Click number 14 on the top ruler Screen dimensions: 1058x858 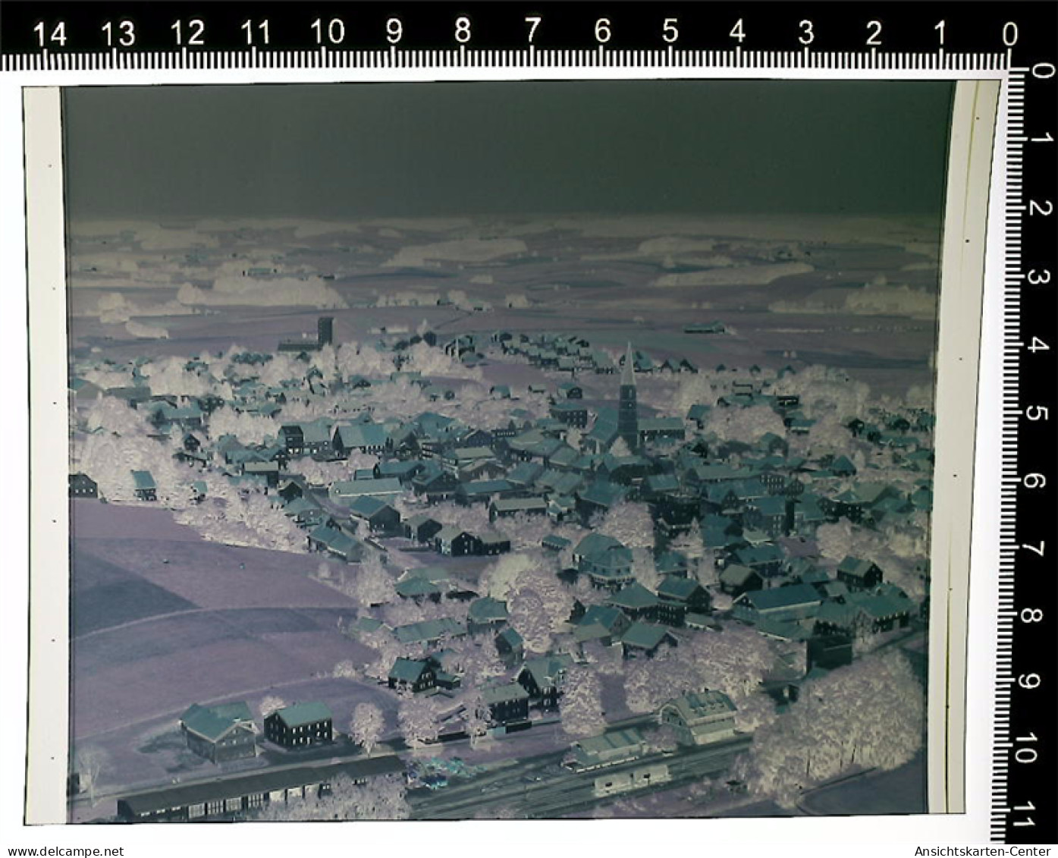click(x=49, y=33)
